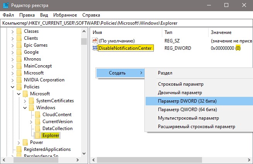Viewport: 253px width, 164px height.
Task: Expand the Classes key
Action: pos(13,32)
